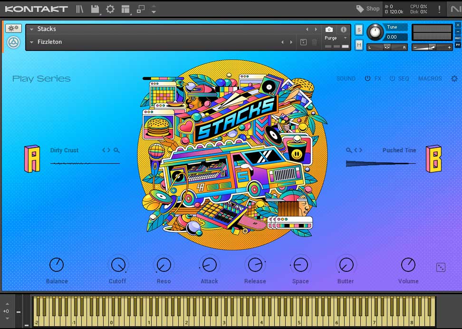Switch to the SEQ tab
Viewport: 462px width, 329px height.
(404, 79)
